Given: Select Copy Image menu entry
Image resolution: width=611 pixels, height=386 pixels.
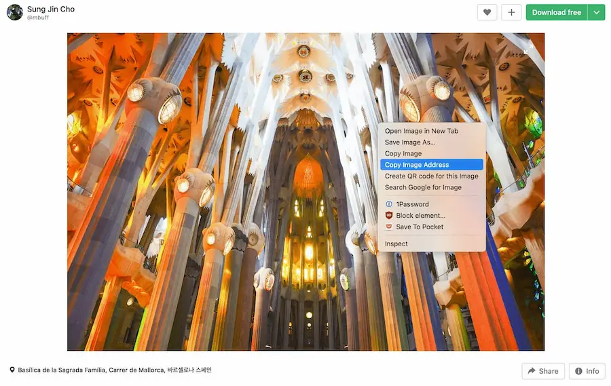Looking at the screenshot, I should (x=403, y=154).
